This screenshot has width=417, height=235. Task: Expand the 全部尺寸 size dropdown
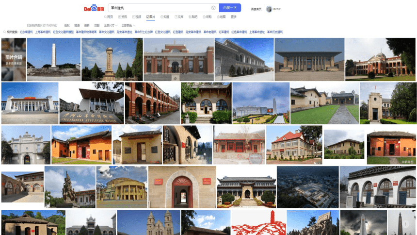[x=111, y=26]
